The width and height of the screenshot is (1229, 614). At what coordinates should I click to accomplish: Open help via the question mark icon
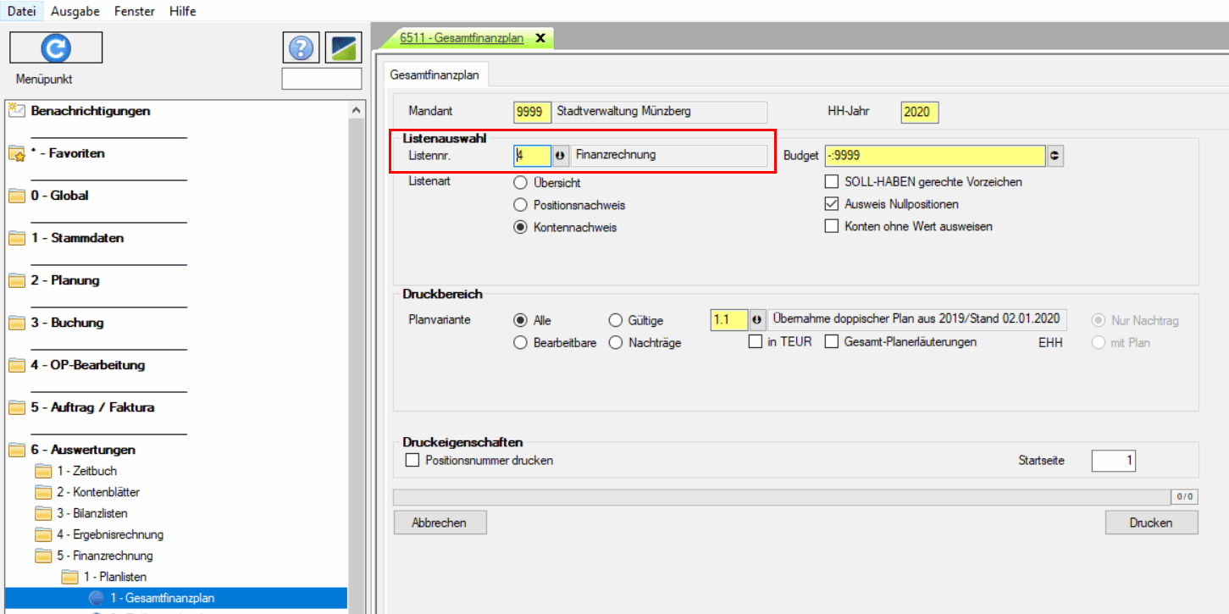(301, 48)
